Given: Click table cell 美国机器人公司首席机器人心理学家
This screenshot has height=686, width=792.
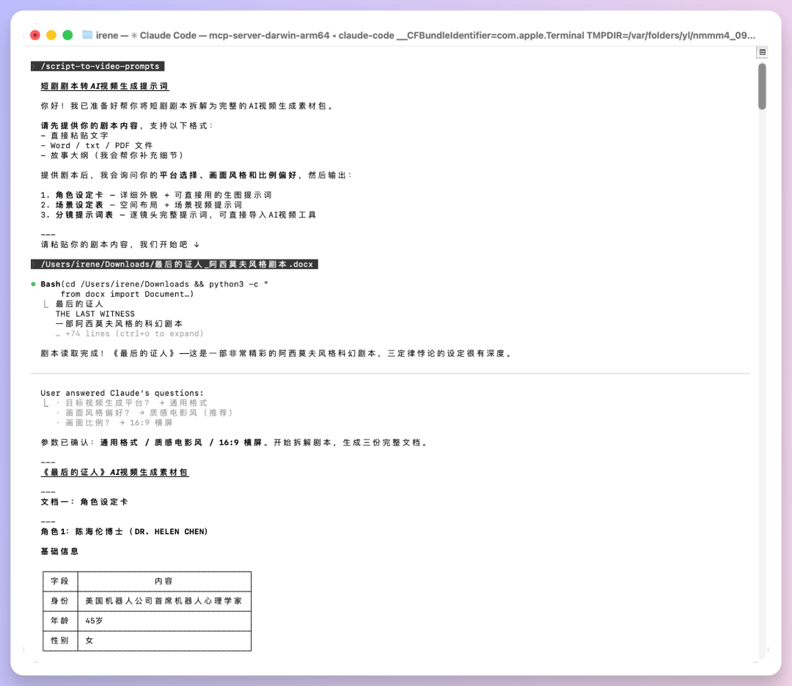Looking at the screenshot, I should (x=164, y=601).
